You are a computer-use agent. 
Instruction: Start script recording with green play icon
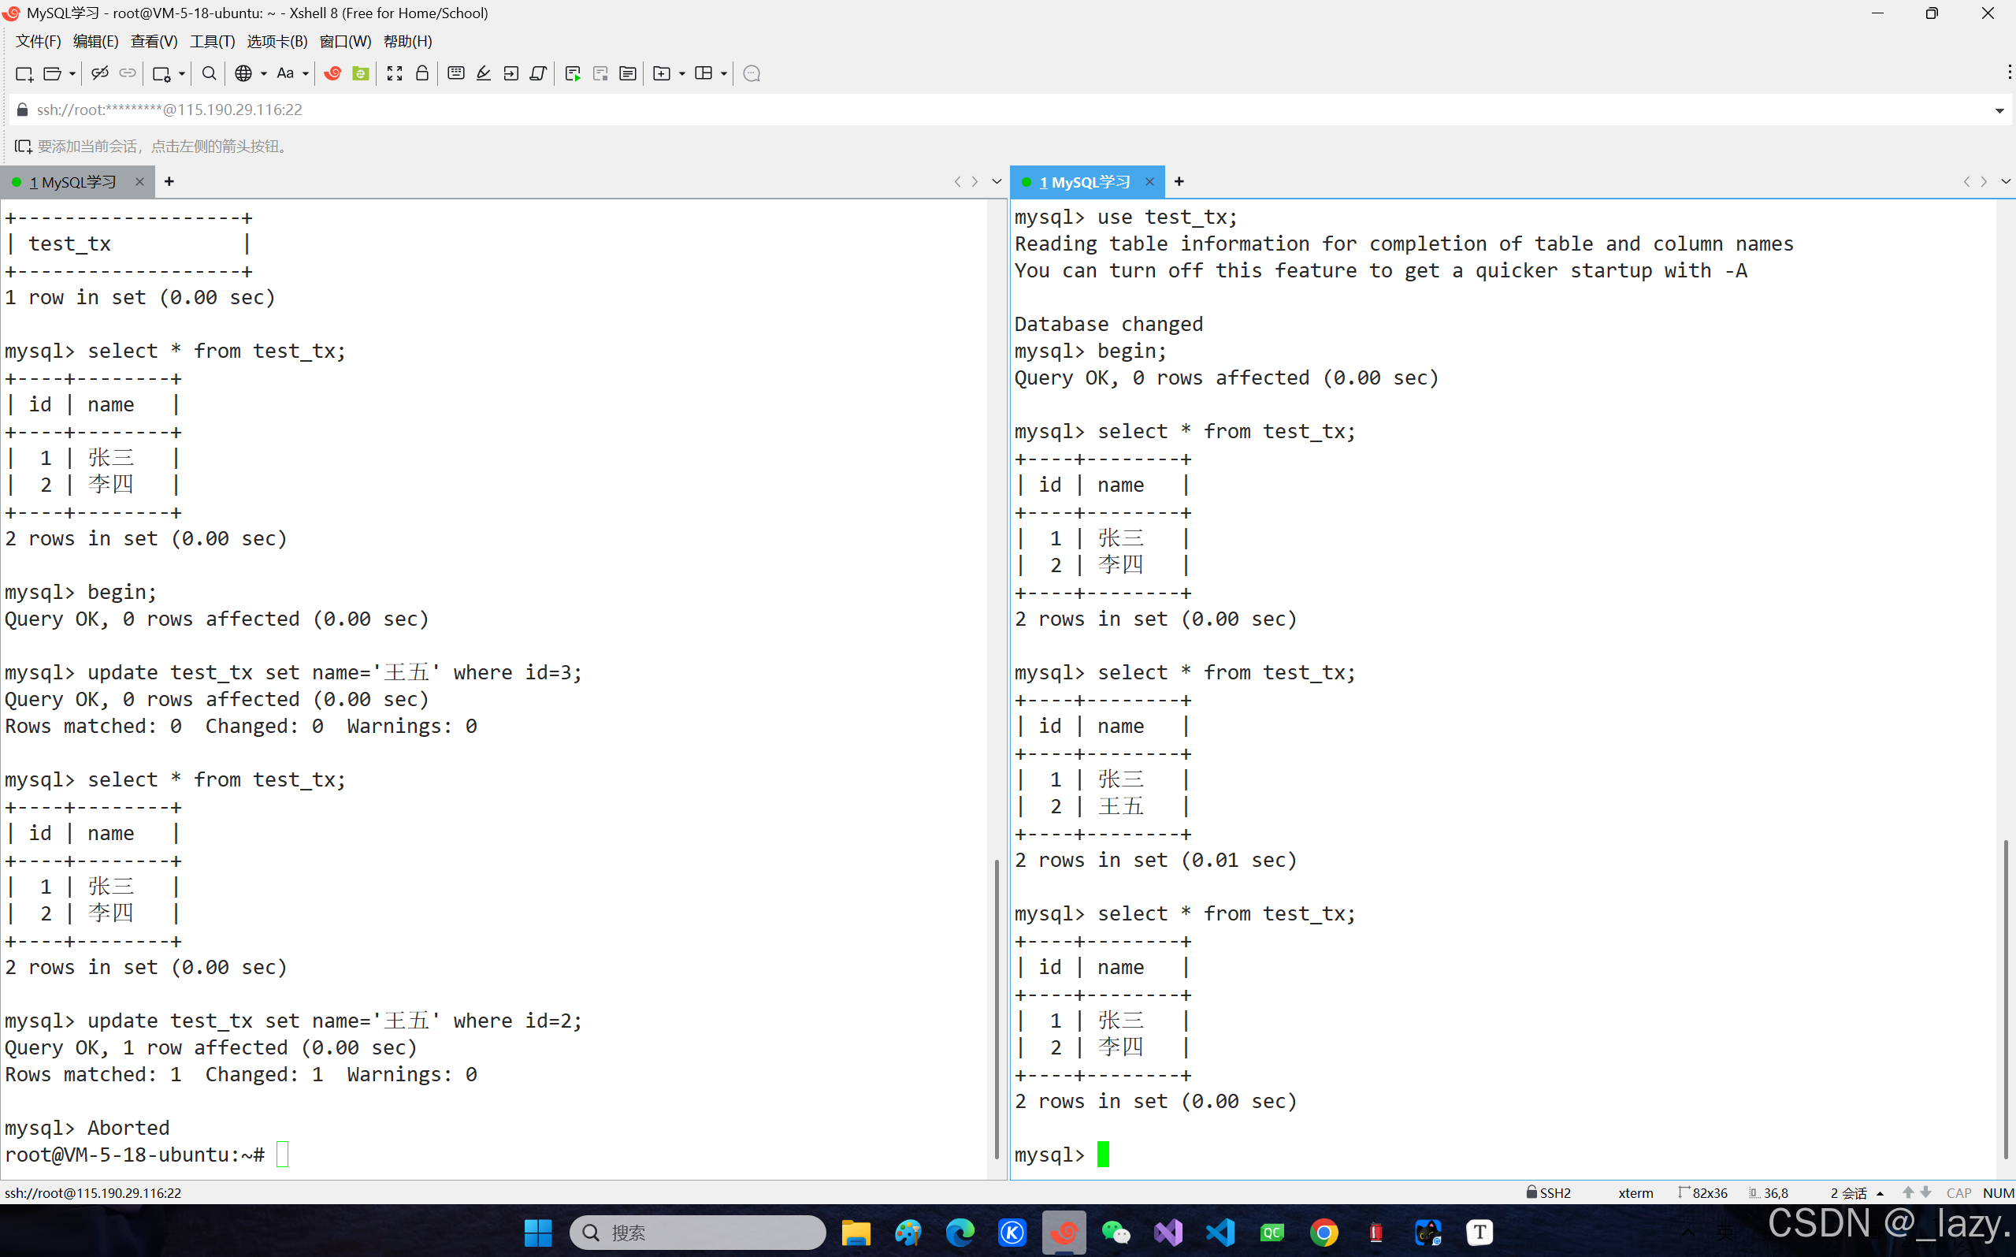[x=573, y=73]
